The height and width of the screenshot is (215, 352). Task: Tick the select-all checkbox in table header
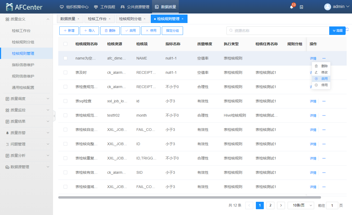[65, 44]
